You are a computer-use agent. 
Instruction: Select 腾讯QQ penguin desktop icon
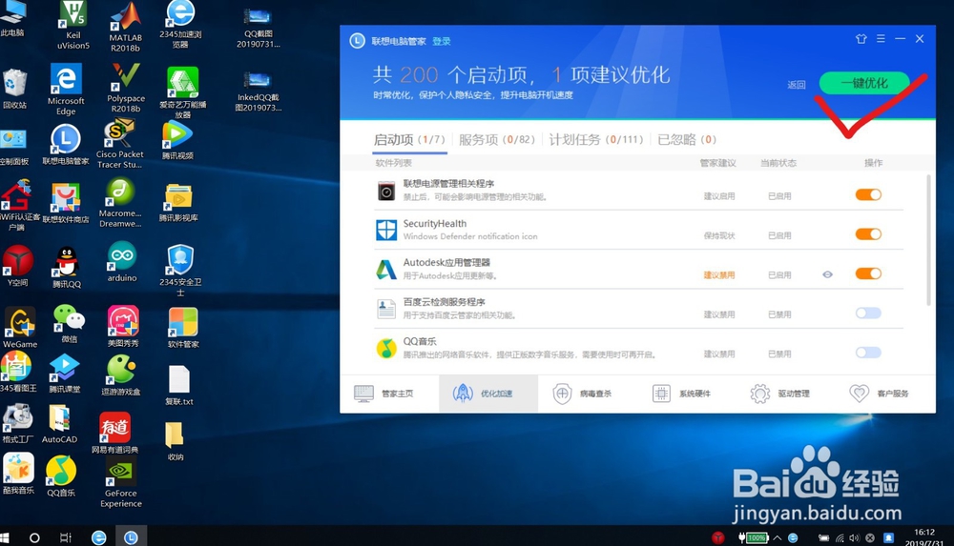[x=67, y=267]
